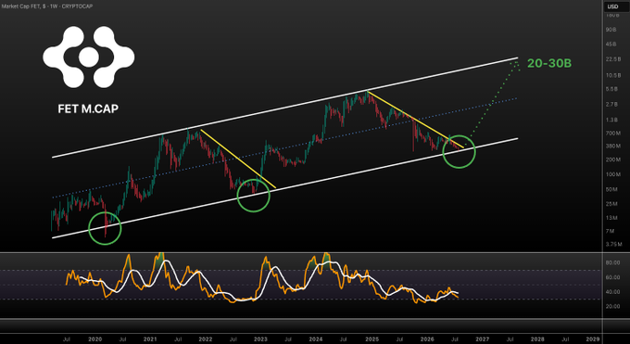The width and height of the screenshot is (630, 344).
Task: Click the 45B price axis label
Action: tap(611, 45)
